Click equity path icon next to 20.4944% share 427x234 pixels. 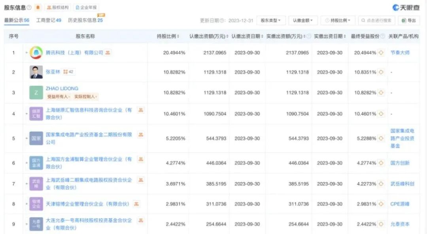click(381, 52)
